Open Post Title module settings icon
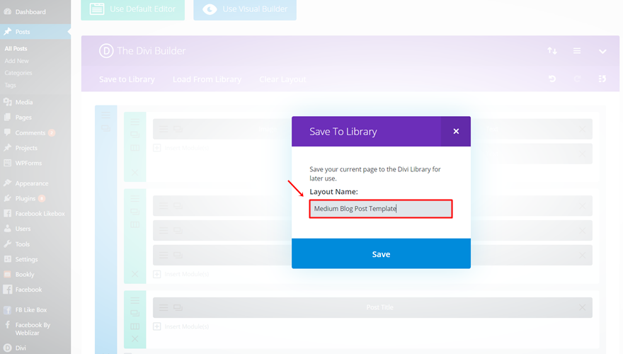 coord(164,307)
